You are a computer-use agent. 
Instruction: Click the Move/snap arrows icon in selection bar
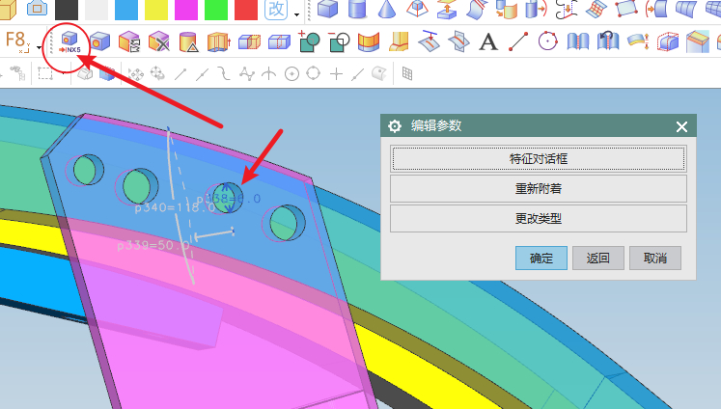pos(136,73)
